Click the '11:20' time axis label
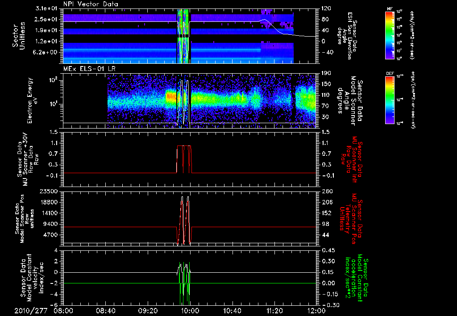The height and width of the screenshot is (316, 457). click(x=274, y=311)
